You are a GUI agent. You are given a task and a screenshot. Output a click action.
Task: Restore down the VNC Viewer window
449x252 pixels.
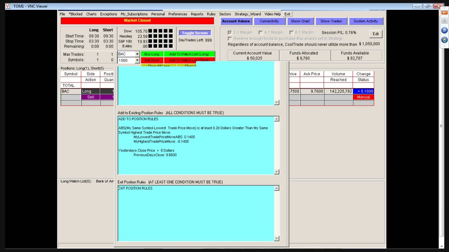coord(428,6)
